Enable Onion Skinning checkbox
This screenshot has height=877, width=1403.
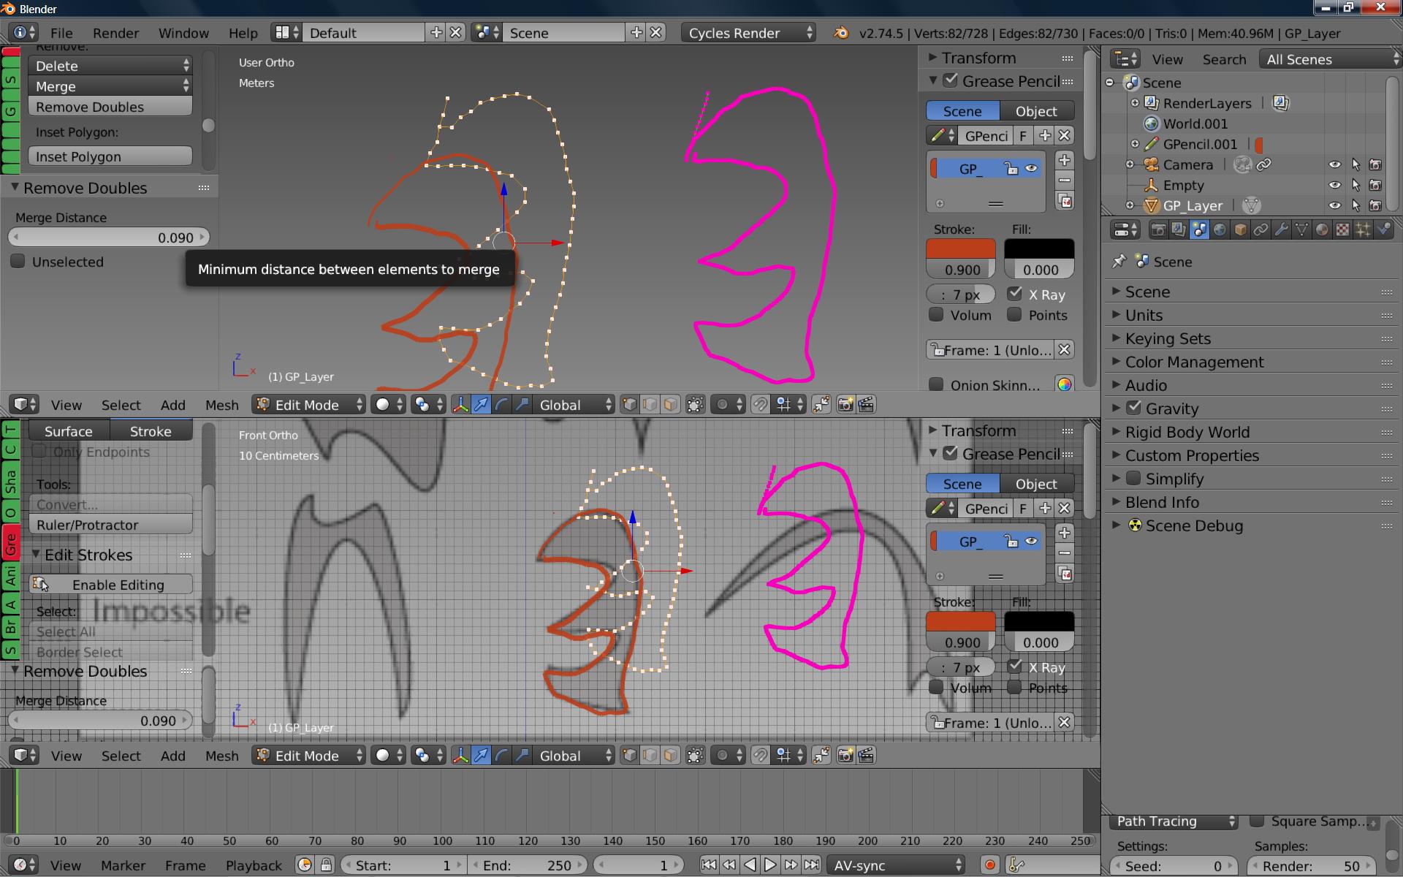click(936, 384)
